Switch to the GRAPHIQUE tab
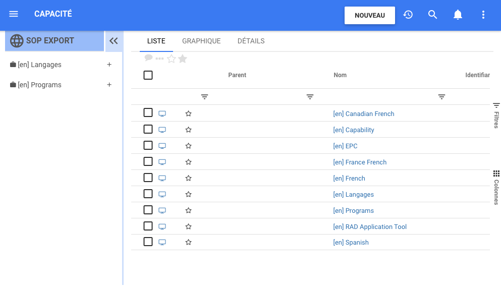Viewport: 501px width, 289px height. [x=201, y=41]
